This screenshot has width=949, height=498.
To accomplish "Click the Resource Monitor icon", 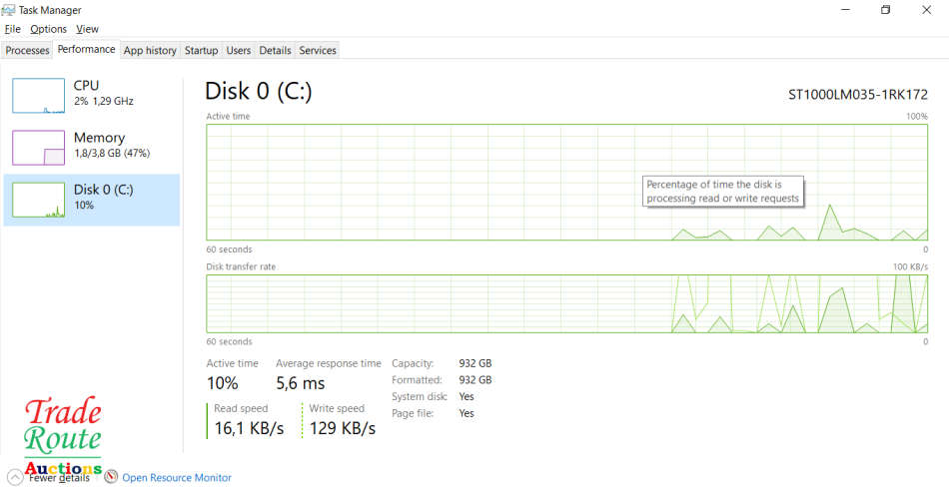I will click(x=111, y=477).
